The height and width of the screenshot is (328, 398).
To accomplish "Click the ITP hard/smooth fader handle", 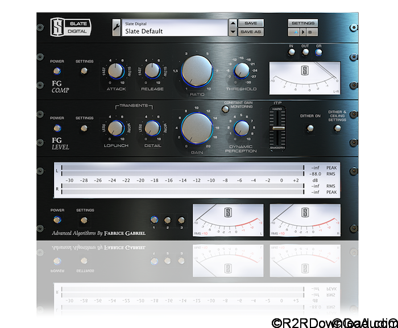I will pos(278,128).
